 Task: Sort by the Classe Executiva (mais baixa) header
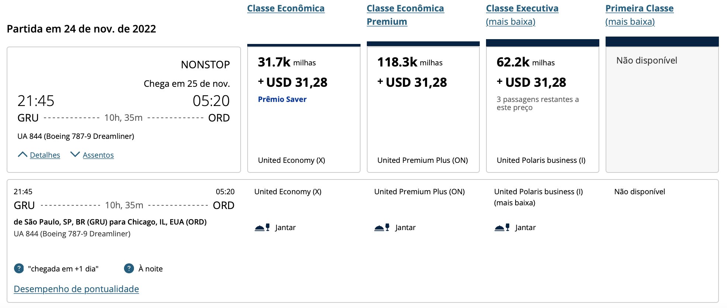522,15
